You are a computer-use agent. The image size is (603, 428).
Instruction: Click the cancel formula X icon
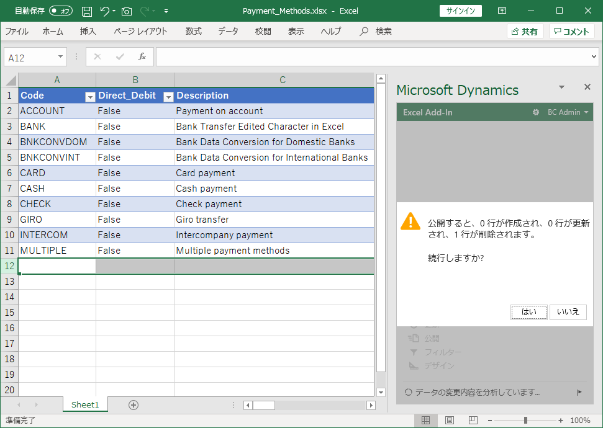pos(97,57)
